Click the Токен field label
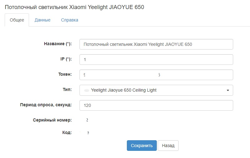The image size is (250, 158). (x=65, y=74)
